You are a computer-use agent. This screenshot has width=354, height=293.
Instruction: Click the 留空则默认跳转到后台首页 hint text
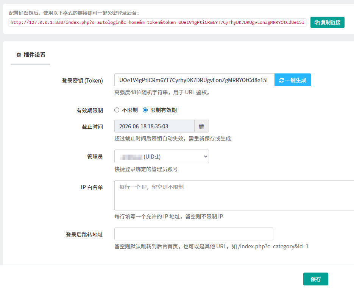[x=211, y=246]
